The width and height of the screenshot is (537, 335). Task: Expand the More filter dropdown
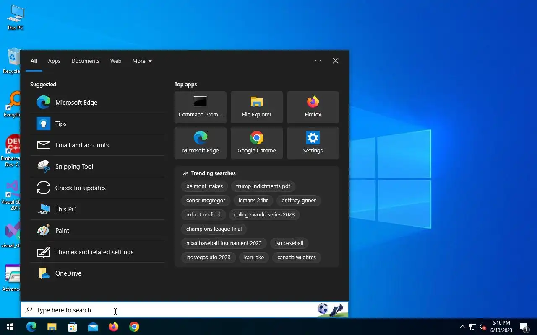point(142,61)
